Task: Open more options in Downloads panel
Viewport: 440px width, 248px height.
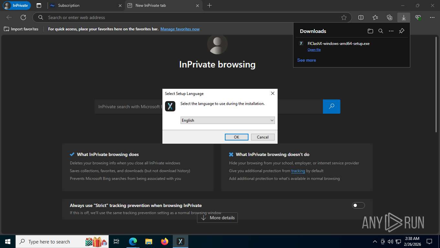Action: pos(391,31)
